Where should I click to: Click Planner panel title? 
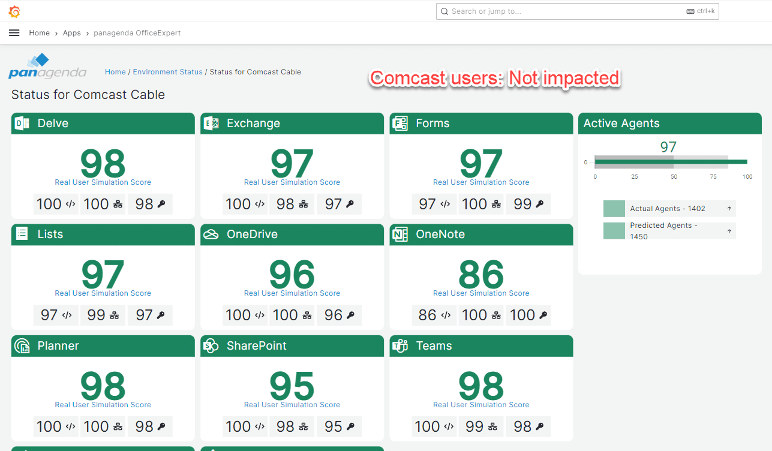point(58,346)
